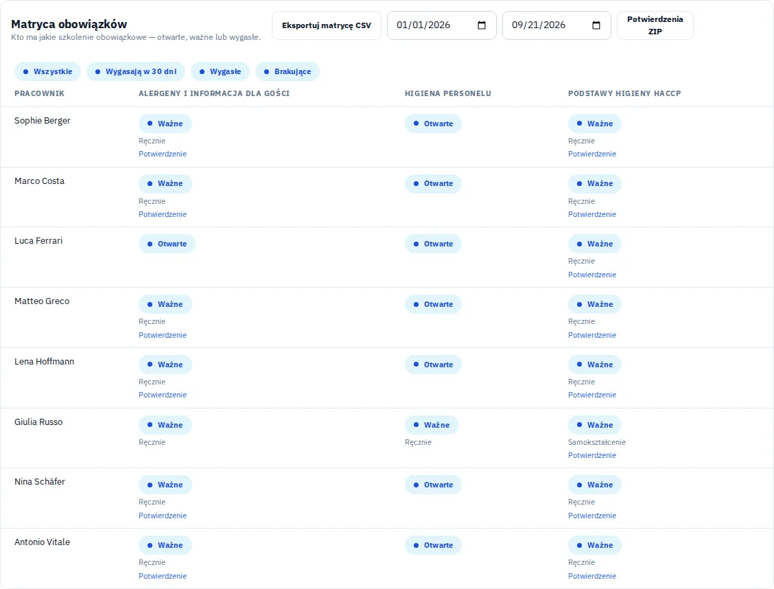Screen dimensions: 774x589
Task: Open Sophie Berger's Alergeny Potwierdzenie link
Action: tap(163, 154)
